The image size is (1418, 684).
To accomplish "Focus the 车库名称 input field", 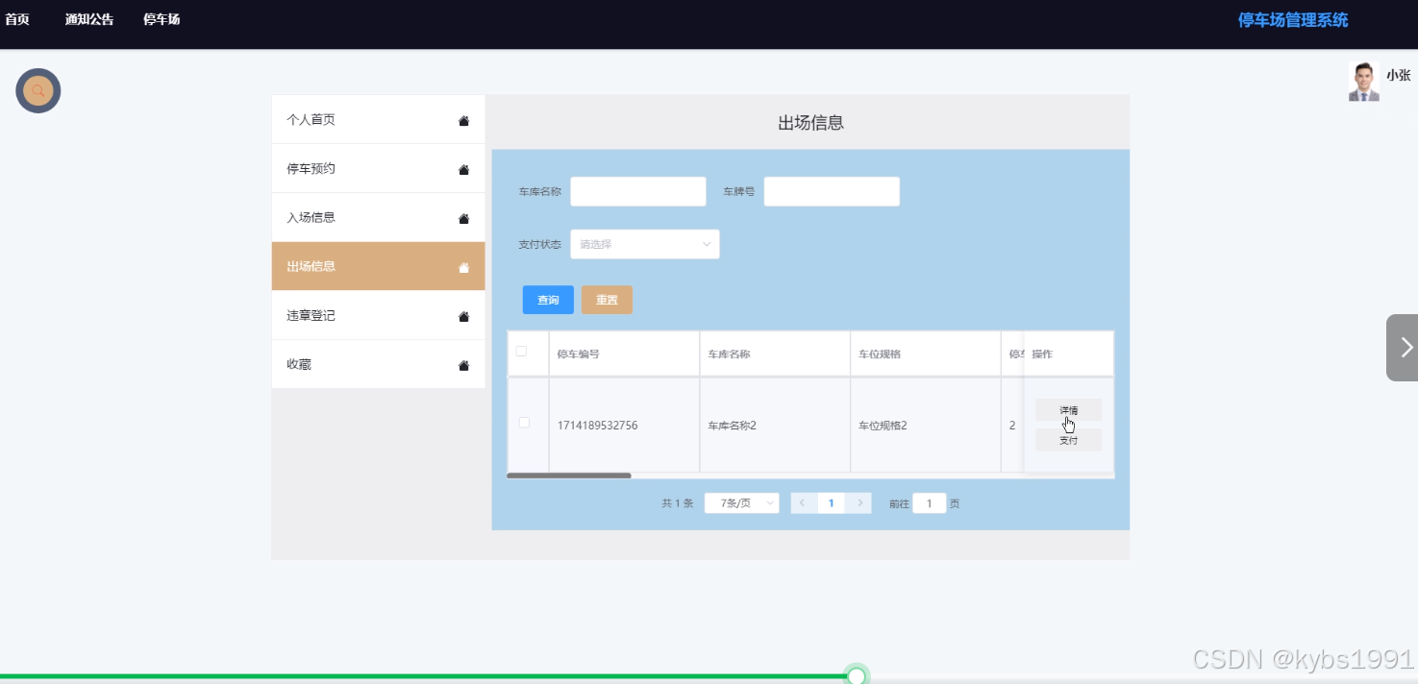I will click(x=638, y=191).
